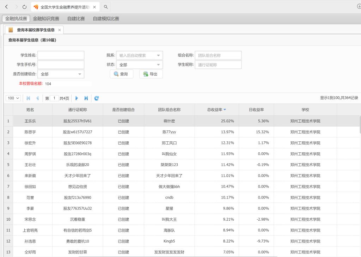361x257 pixels.
Task: Close the 查询本届校赛学生信息 tab
Action: (x=59, y=30)
